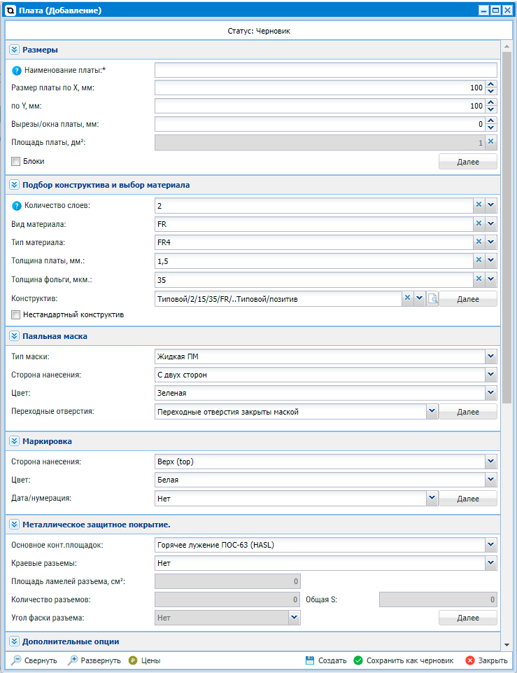Expand Основное конт.площадок coating dropdown
Screen dimensions: 517x673
(x=490, y=544)
